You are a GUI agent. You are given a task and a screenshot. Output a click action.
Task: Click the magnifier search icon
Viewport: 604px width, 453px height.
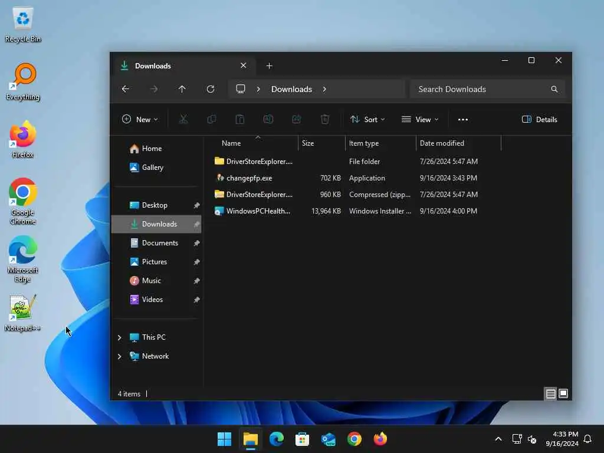(554, 89)
